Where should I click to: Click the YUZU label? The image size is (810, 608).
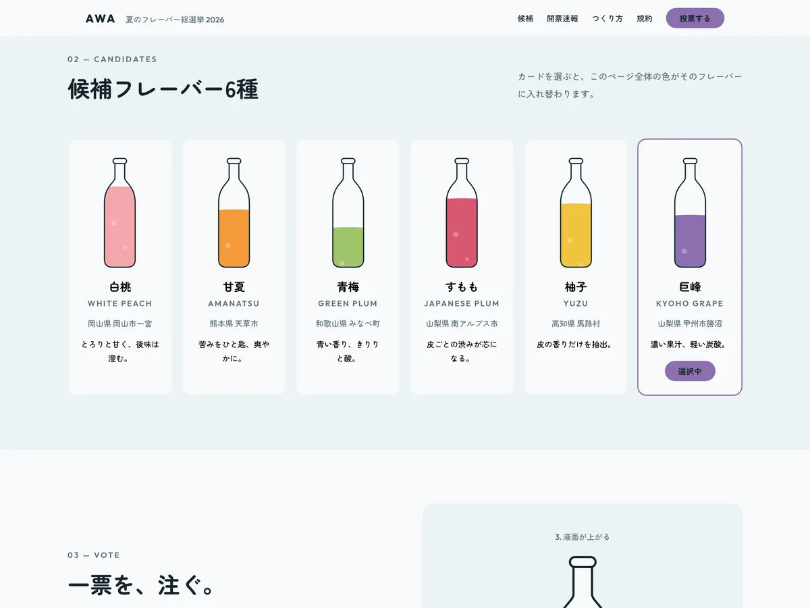pyautogui.click(x=576, y=303)
